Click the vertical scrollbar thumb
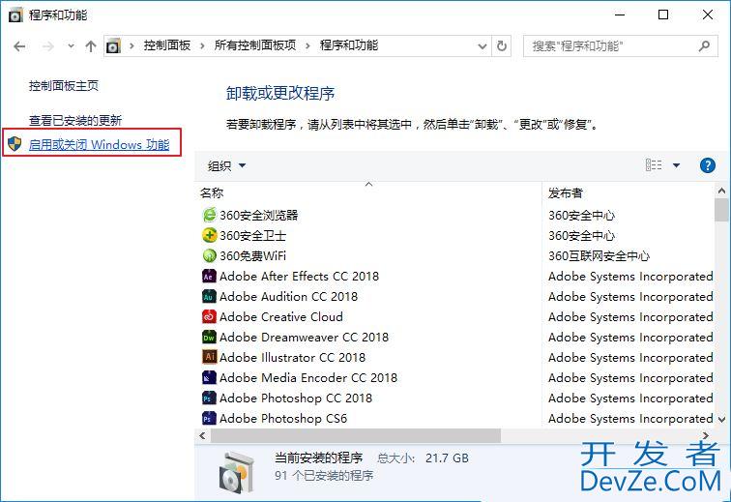Screen dimensions: 731x502 (x=721, y=209)
